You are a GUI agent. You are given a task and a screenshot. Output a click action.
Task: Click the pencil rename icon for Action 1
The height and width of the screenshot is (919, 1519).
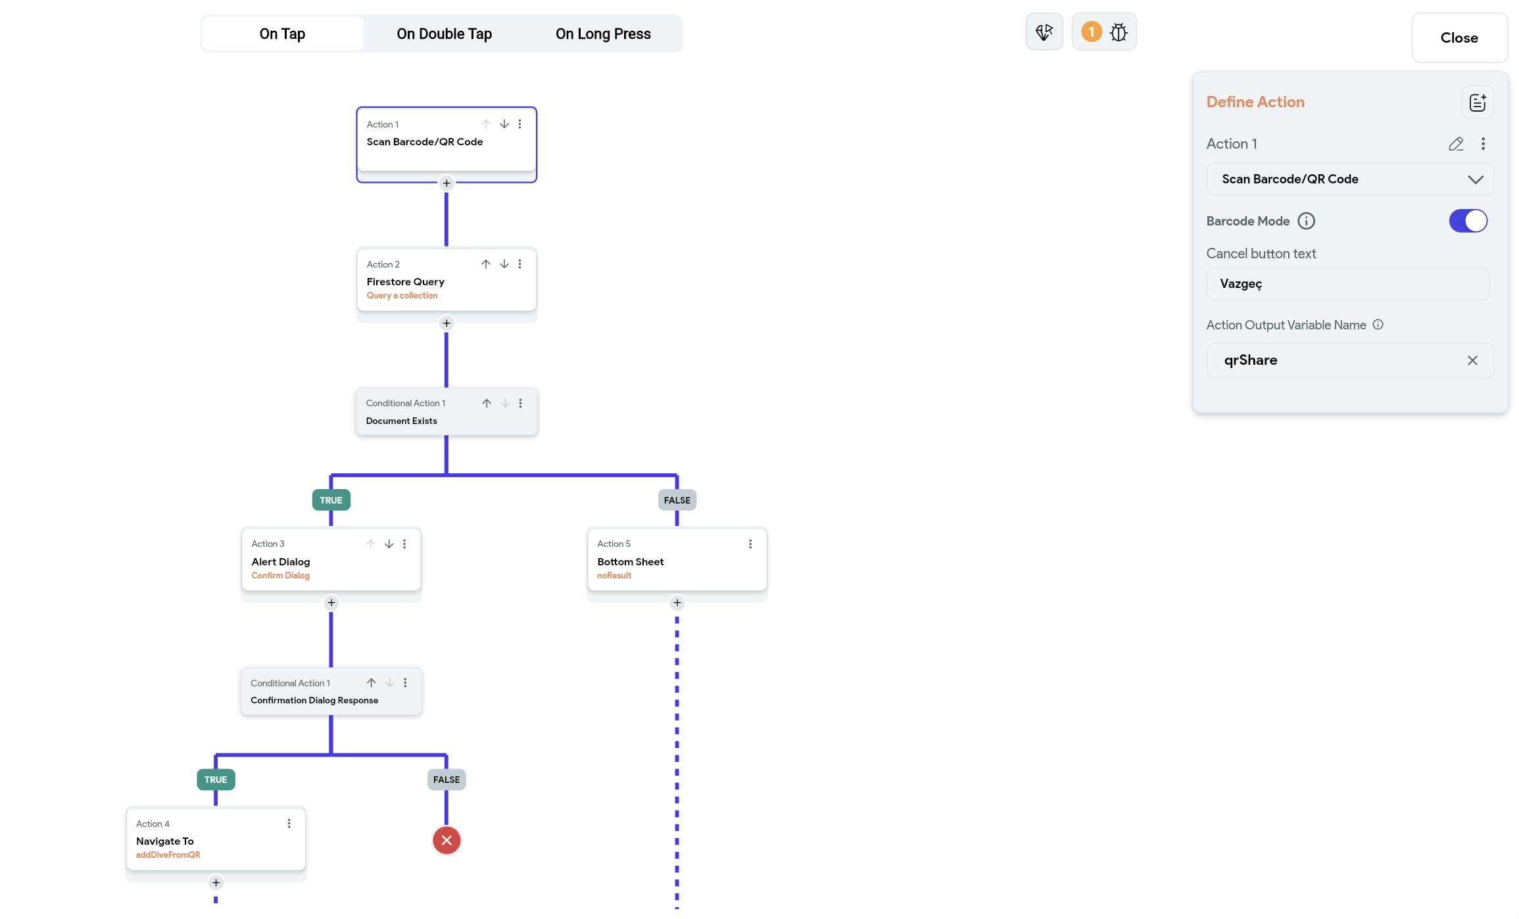click(1455, 144)
